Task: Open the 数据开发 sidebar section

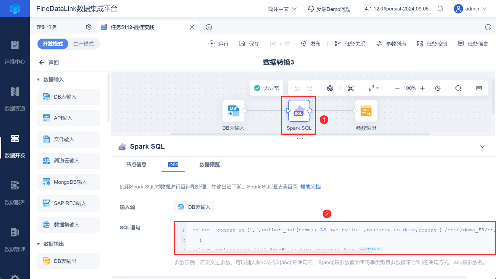Action: 15,146
